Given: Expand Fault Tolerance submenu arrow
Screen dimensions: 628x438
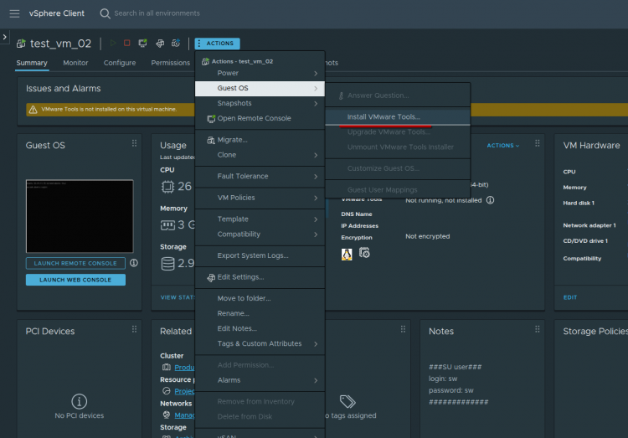Looking at the screenshot, I should tap(316, 177).
